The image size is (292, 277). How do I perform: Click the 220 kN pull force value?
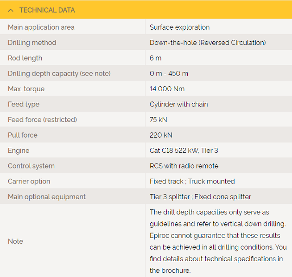tap(161, 135)
